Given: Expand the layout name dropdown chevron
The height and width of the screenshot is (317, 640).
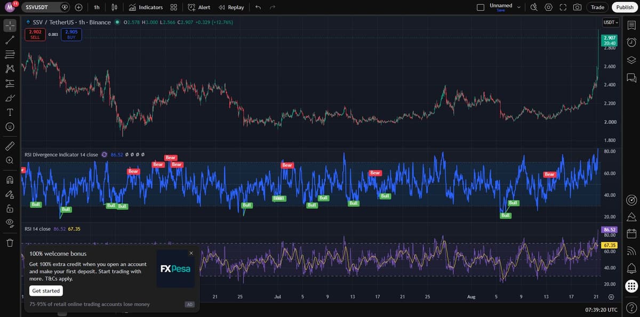Looking at the screenshot, I should click(x=518, y=7).
